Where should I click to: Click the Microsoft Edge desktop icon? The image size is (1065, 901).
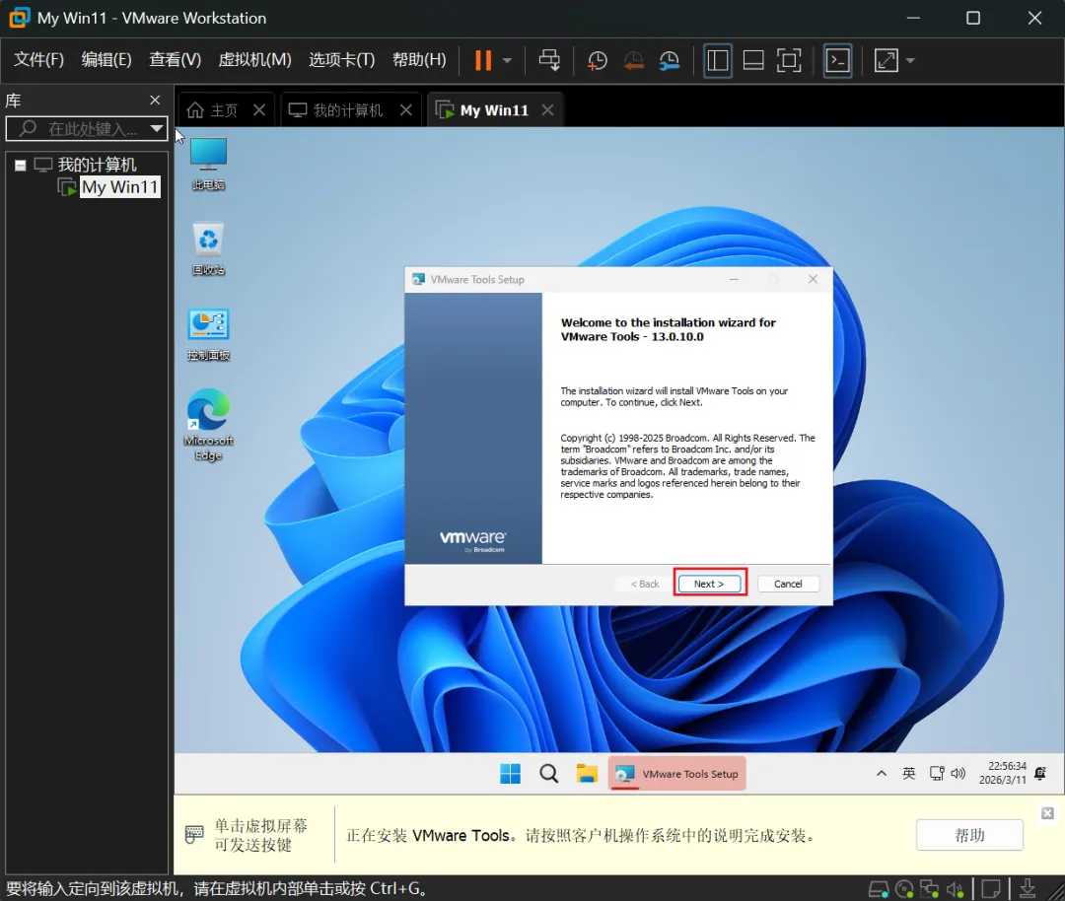[208, 425]
